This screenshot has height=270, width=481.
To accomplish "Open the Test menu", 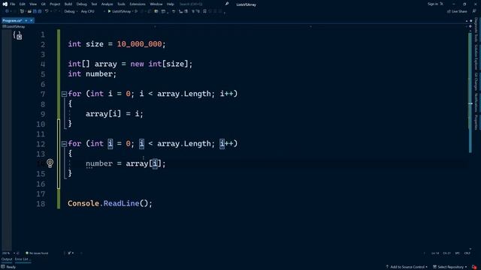I will (x=94, y=4).
